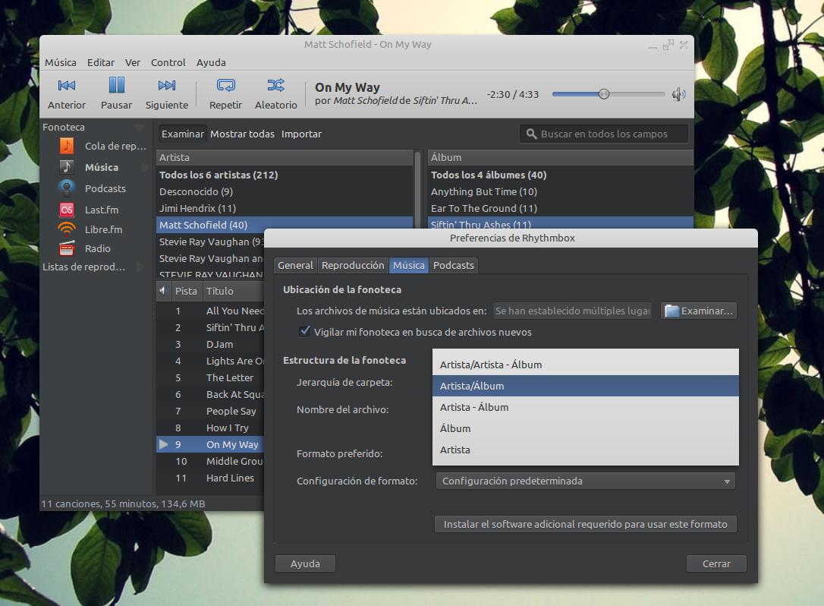Open the Control menu

click(168, 62)
